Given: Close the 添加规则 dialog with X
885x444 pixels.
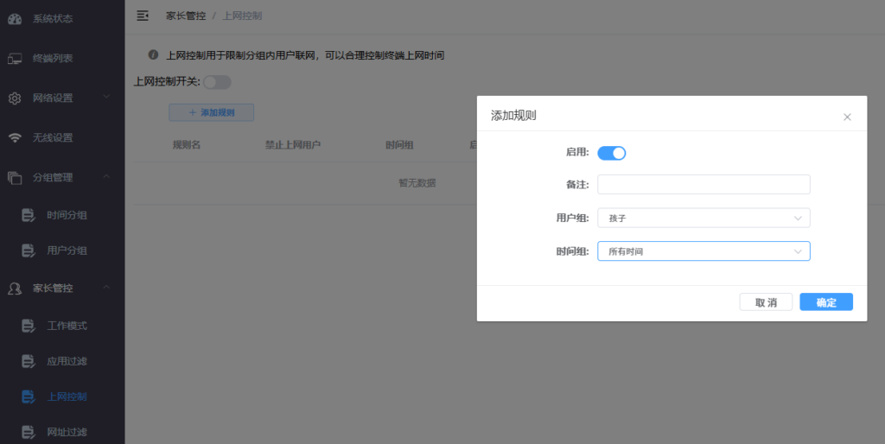Looking at the screenshot, I should click(847, 117).
